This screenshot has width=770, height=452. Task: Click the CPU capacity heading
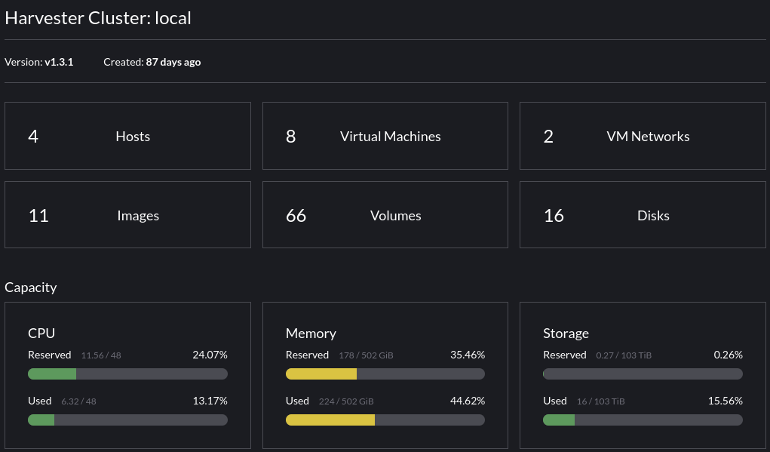click(x=41, y=333)
